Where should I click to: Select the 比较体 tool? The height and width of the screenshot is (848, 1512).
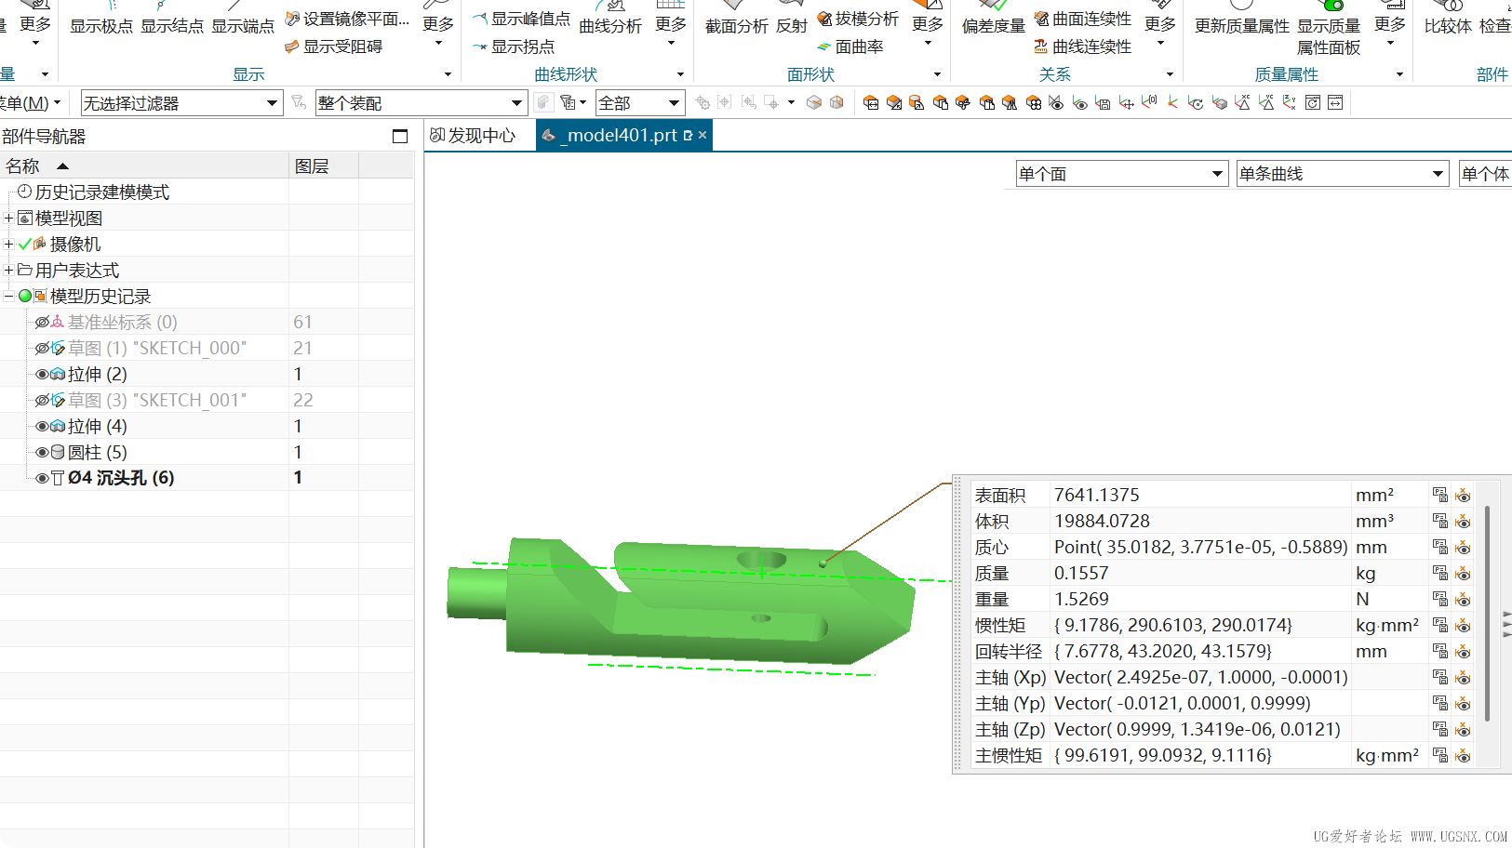1448,25
